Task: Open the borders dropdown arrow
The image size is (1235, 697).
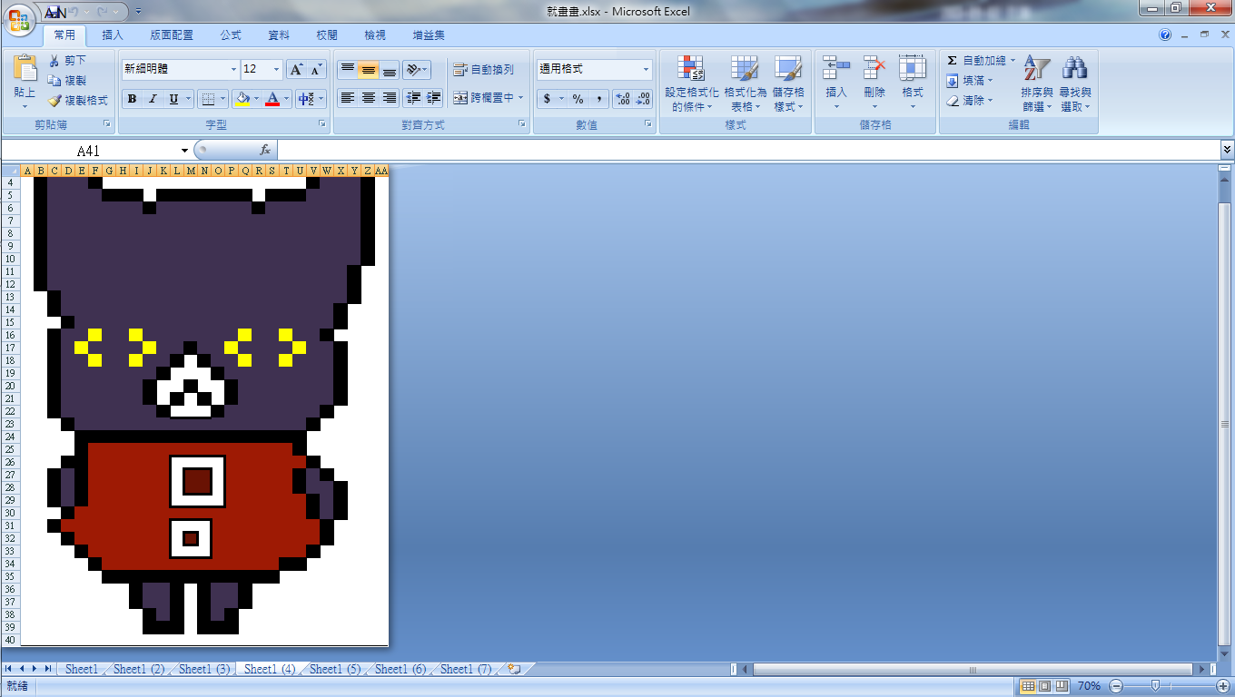Action: coord(224,99)
